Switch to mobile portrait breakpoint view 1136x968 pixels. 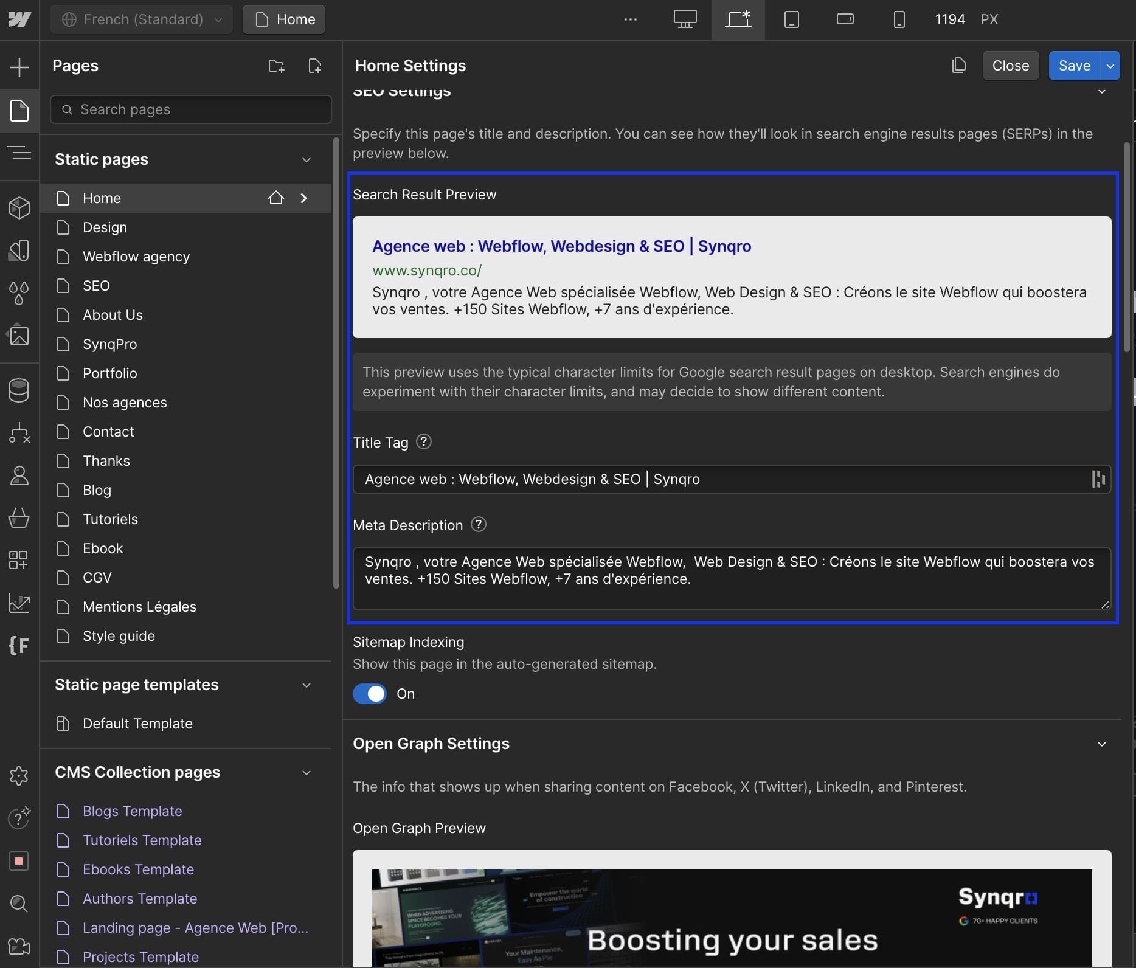coord(899,19)
